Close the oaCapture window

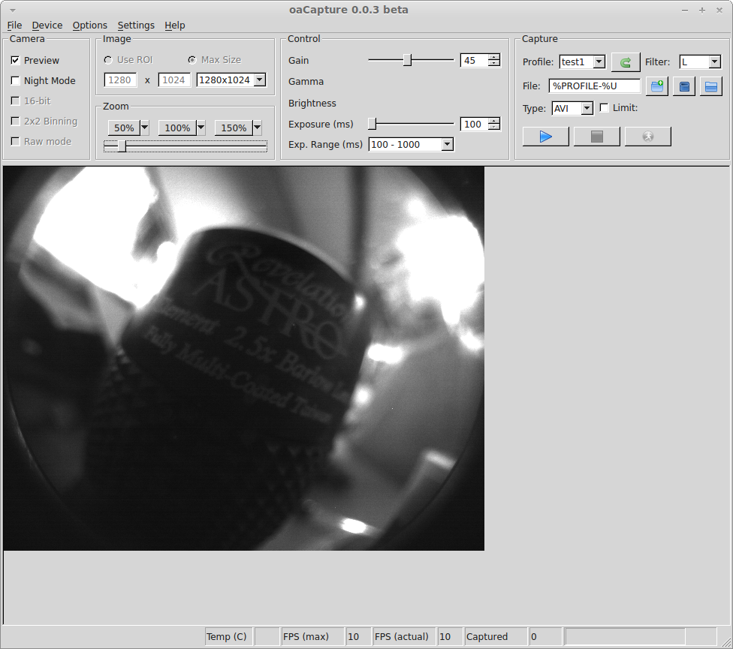(719, 11)
